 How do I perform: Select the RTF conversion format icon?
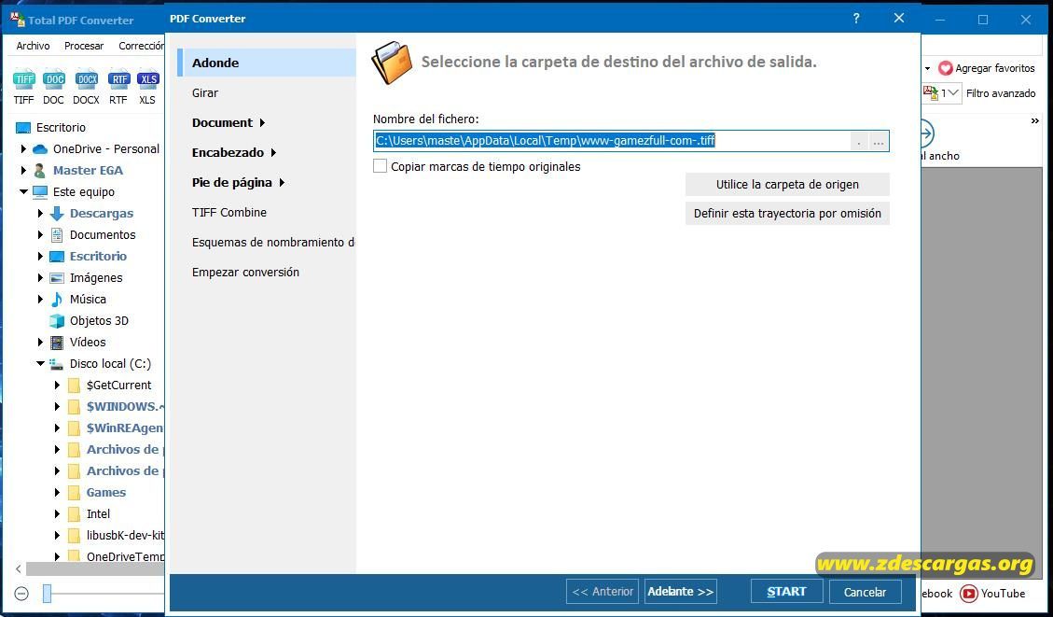[x=118, y=79]
